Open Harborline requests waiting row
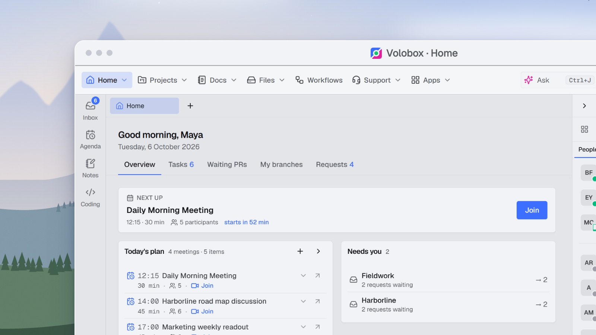This screenshot has width=596, height=335. tap(448, 304)
